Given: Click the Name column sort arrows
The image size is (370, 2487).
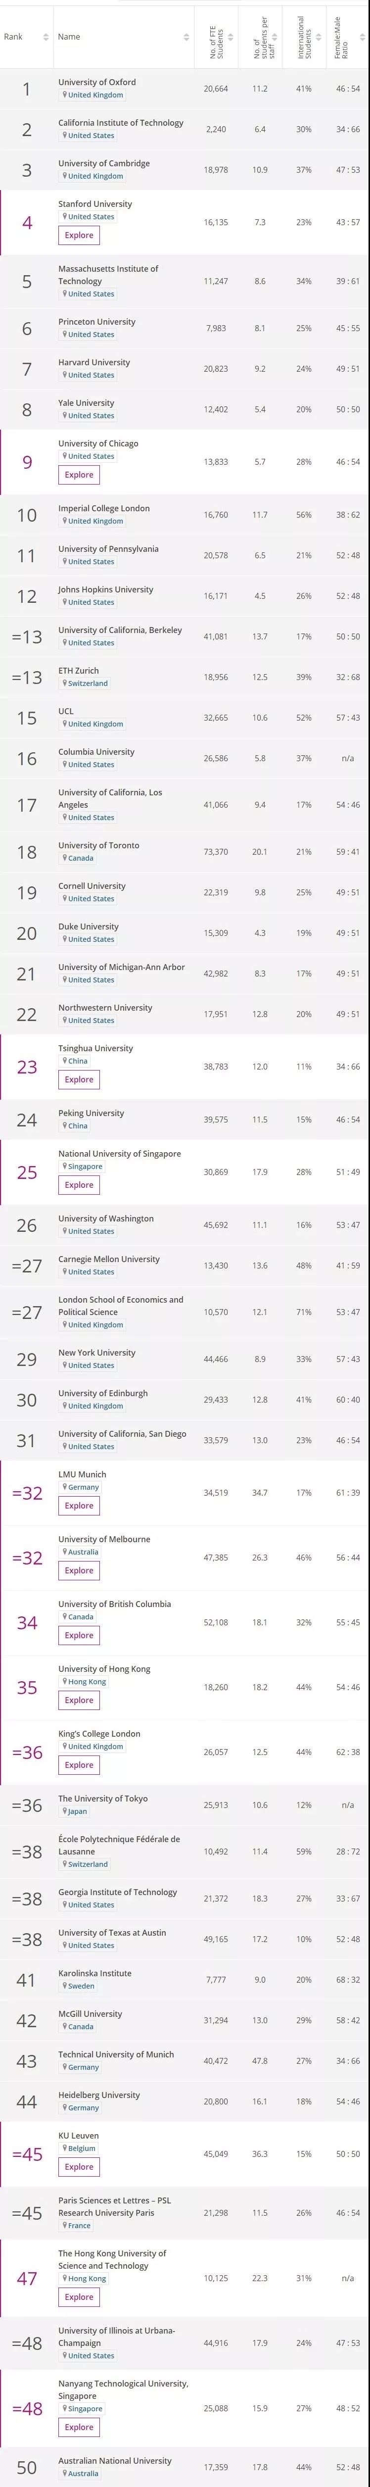Looking at the screenshot, I should [186, 38].
